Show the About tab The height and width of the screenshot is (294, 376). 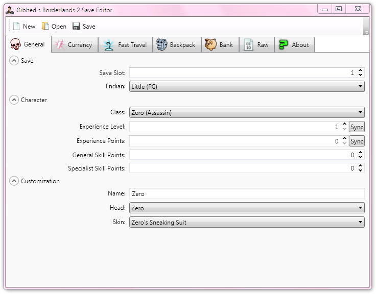(294, 45)
